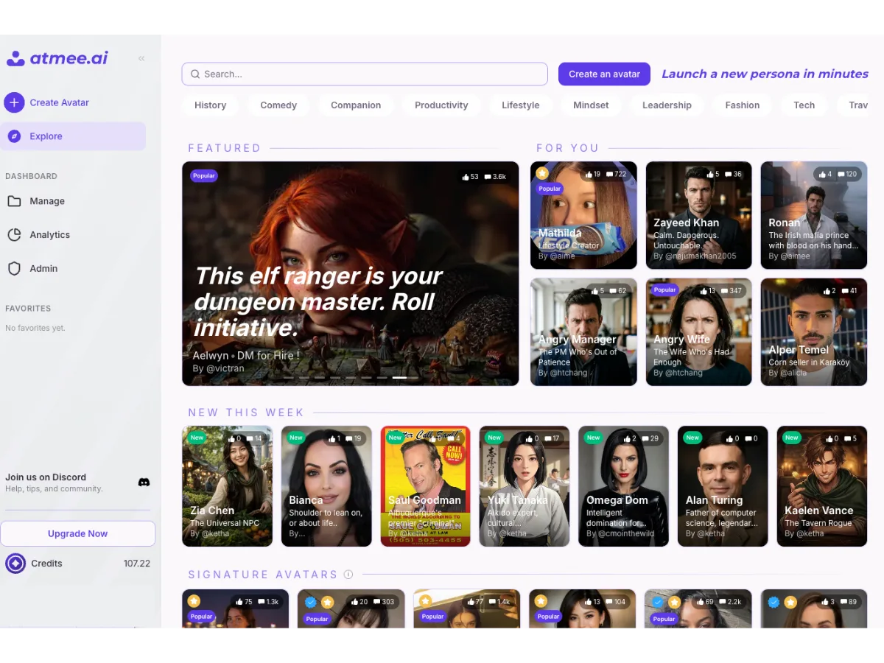Select the Lifestyle category chip

pos(521,105)
